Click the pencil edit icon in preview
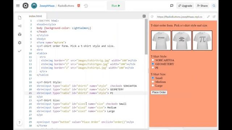 [208, 17]
